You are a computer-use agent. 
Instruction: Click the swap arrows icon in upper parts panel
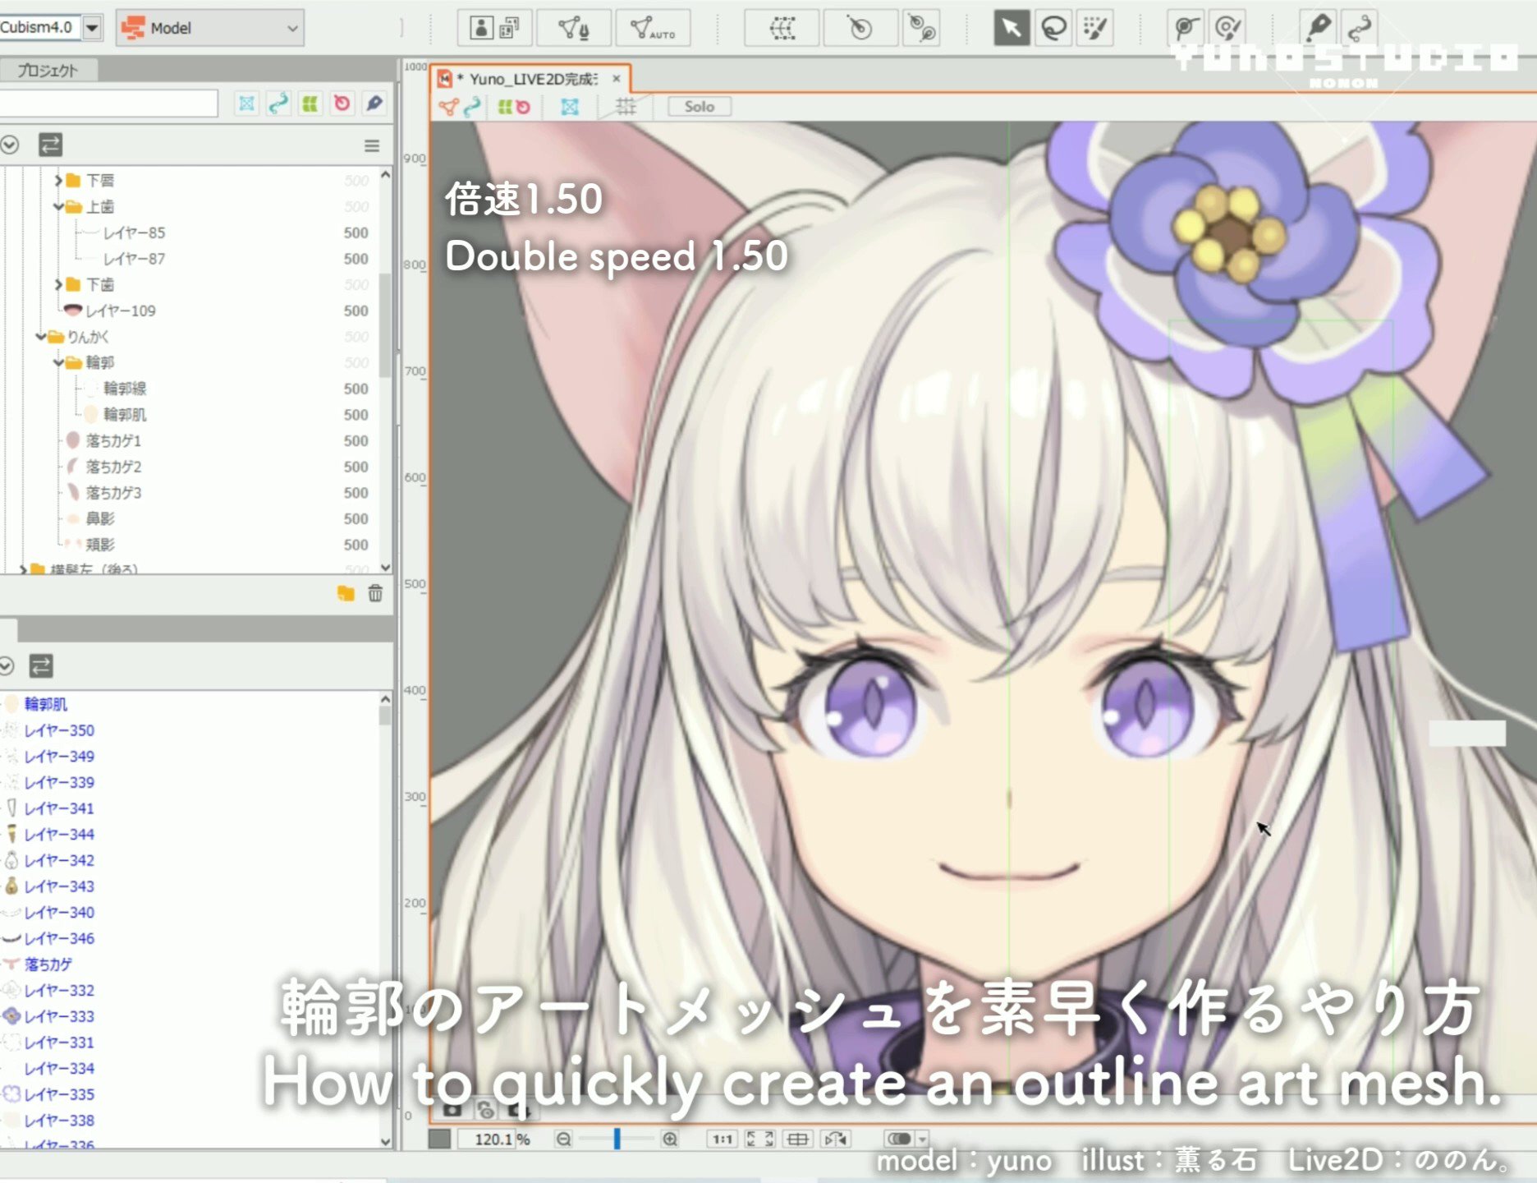tap(50, 145)
